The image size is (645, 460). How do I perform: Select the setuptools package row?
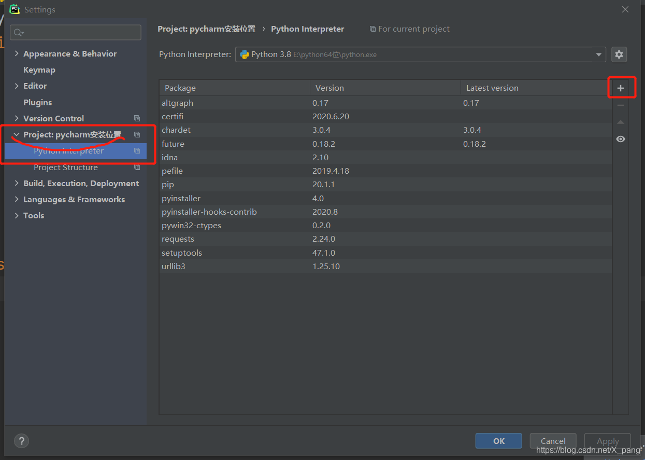[385, 253]
